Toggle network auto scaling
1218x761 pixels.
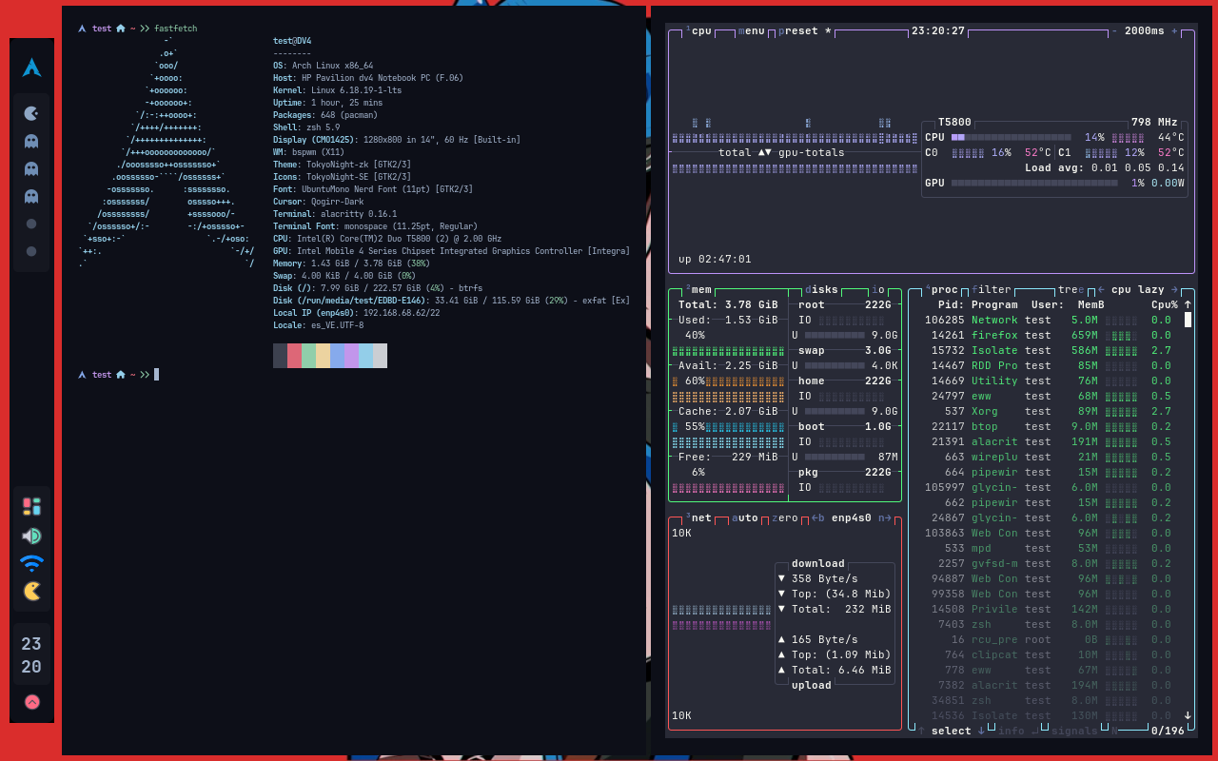point(745,518)
